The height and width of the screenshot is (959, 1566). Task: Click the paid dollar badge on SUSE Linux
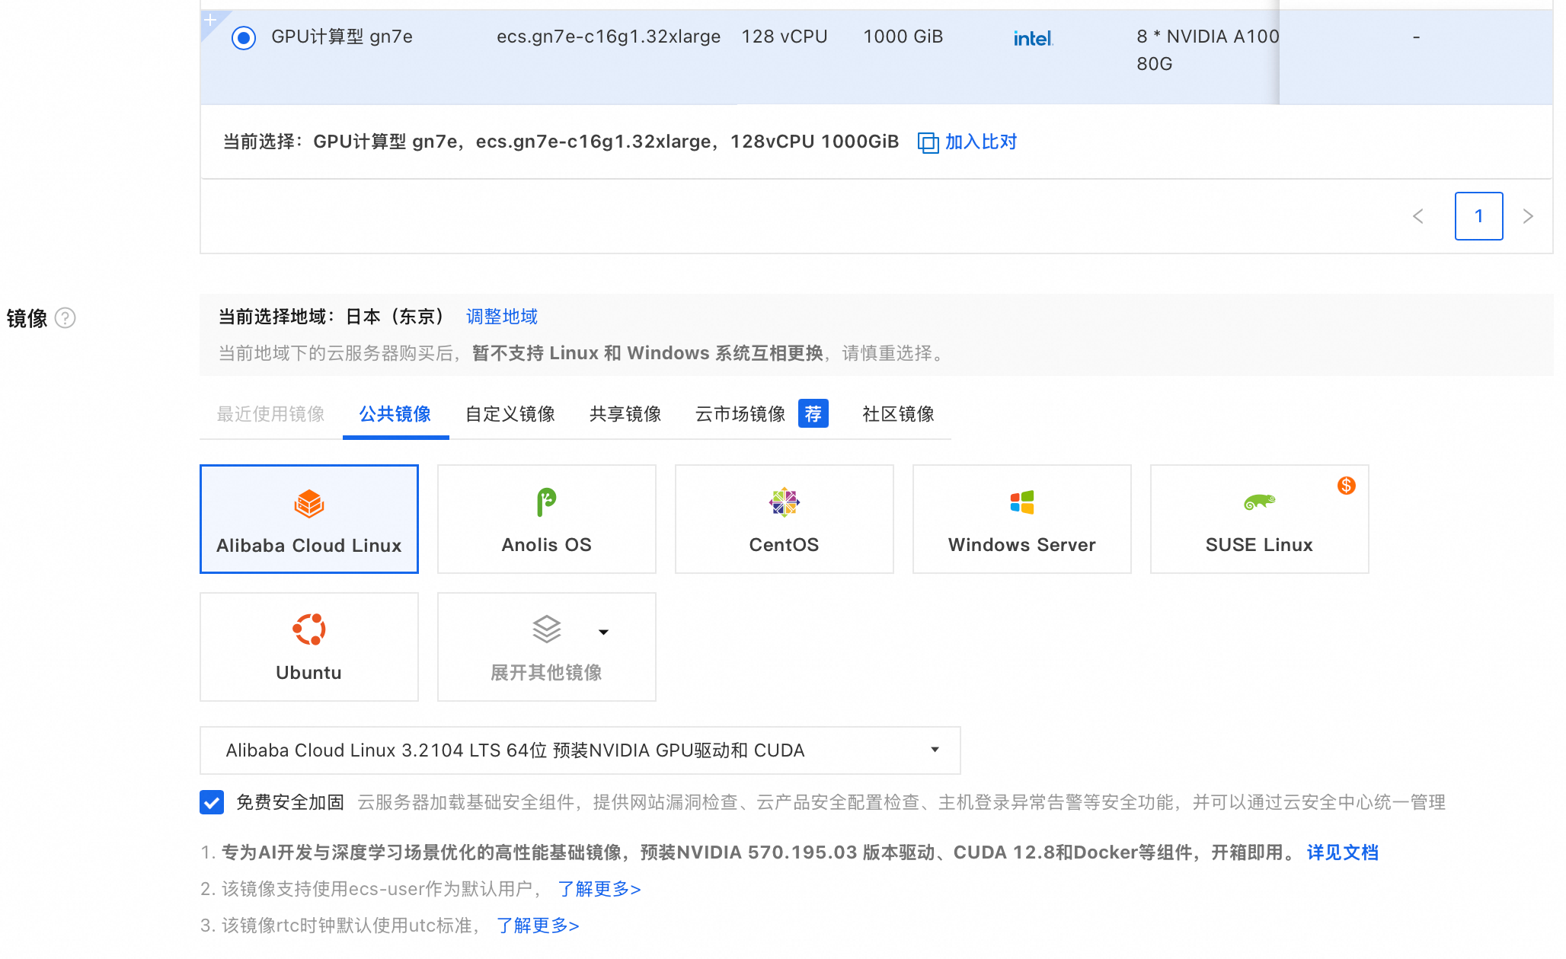pos(1347,486)
